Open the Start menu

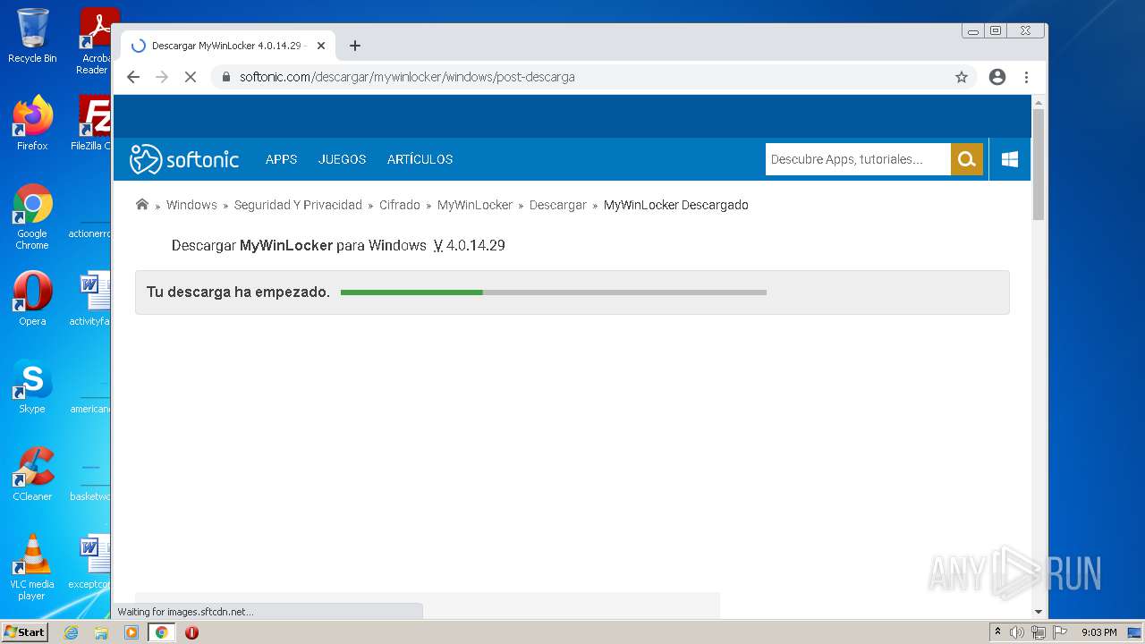tap(25, 632)
